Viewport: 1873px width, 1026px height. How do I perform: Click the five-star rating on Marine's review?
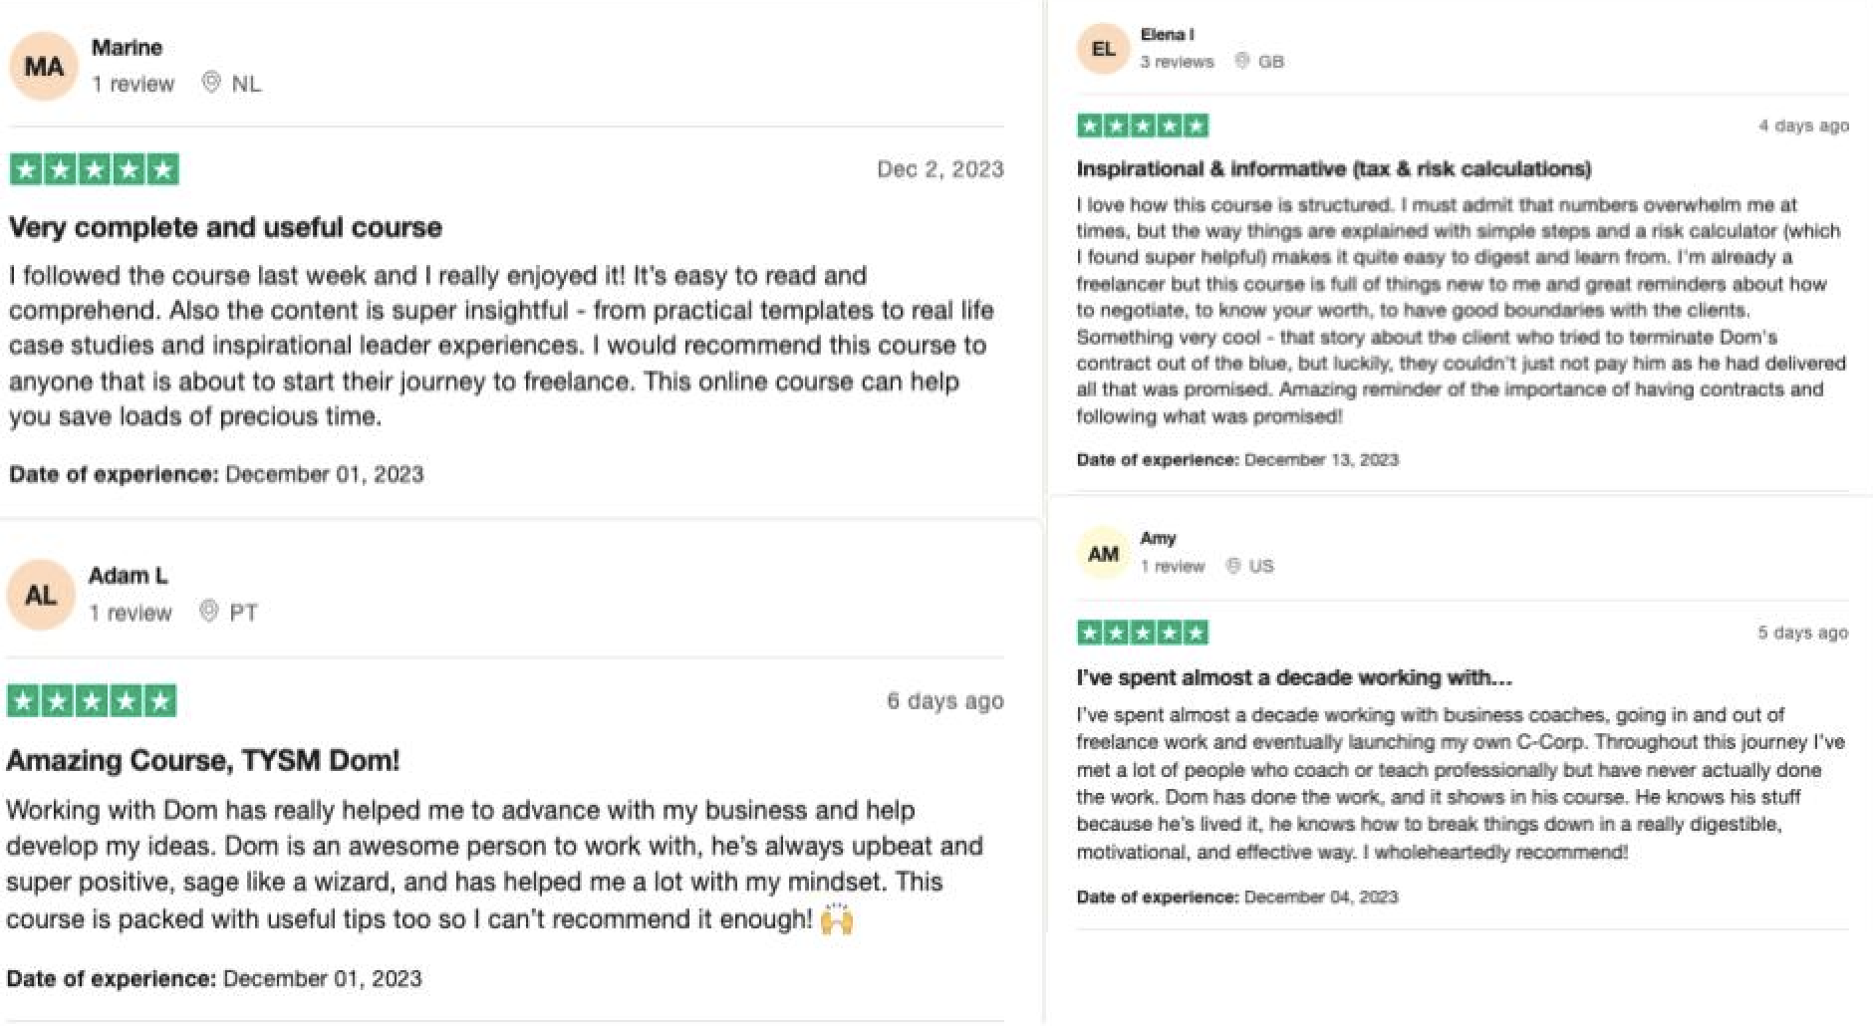(95, 169)
